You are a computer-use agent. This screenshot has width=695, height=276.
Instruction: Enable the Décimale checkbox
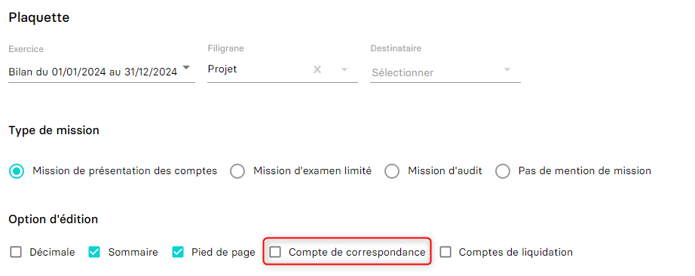coord(16,252)
